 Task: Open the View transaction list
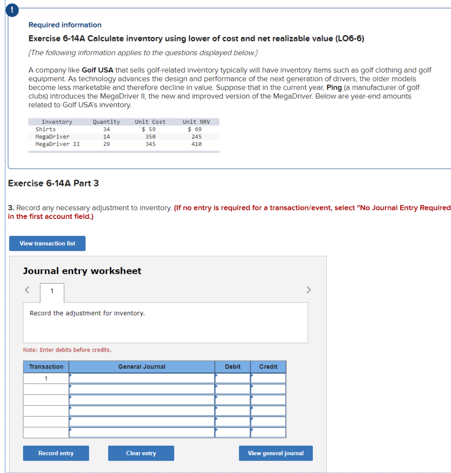(47, 243)
